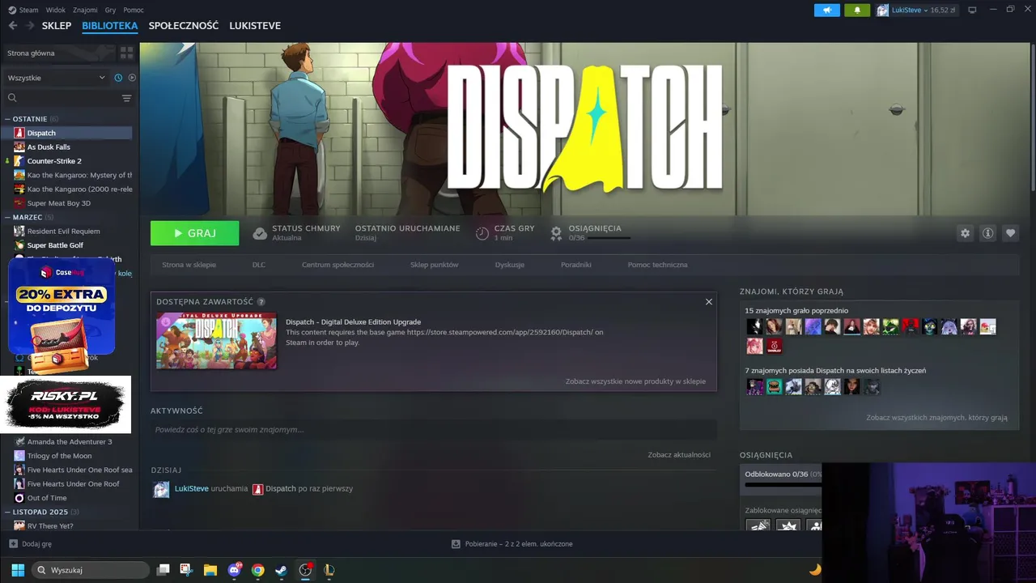Open the LUKISTEVE profile section

[255, 26]
